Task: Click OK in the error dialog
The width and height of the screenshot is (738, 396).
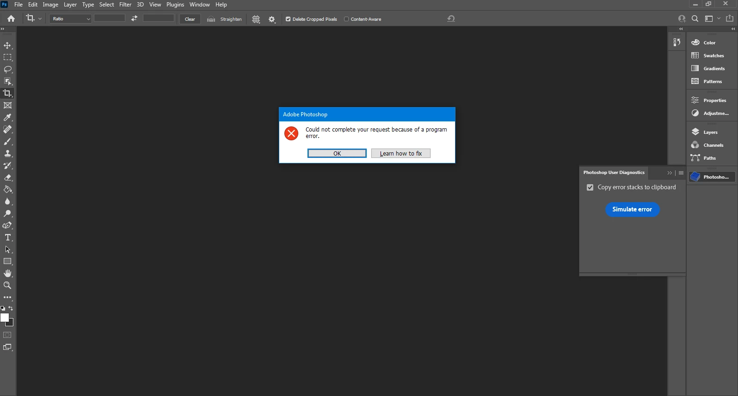Action: tap(337, 153)
